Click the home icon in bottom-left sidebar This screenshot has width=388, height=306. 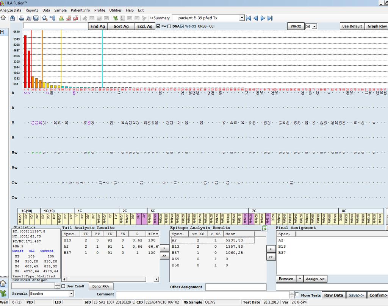pos(3,283)
